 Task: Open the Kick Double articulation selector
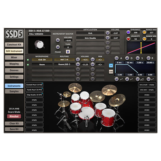90,38
